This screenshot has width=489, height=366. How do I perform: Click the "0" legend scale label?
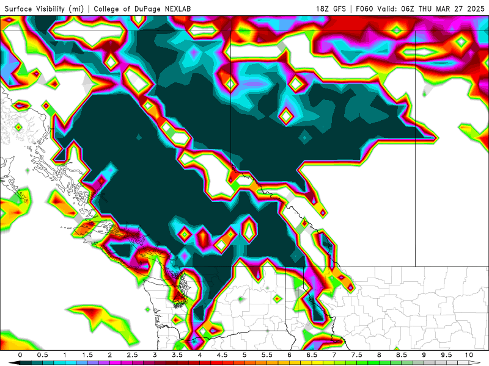pyautogui.click(x=20, y=355)
